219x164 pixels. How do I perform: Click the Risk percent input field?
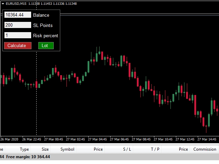18,35
